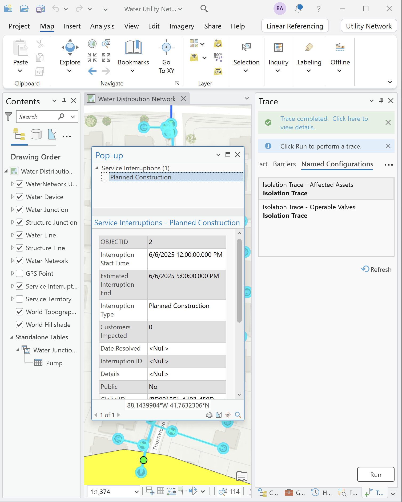The width and height of the screenshot is (402, 502).
Task: Click the Open project folder icon
Action: tap(24, 9)
